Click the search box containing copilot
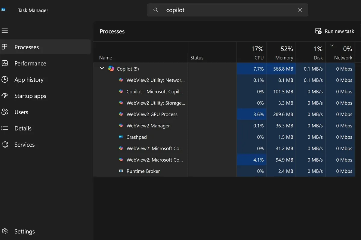This screenshot has width=361, height=240. coord(227,10)
